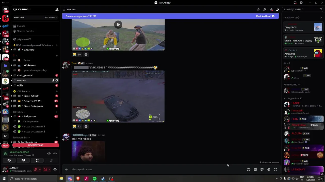The width and height of the screenshot is (325, 182).
Task: Click the magnifier in Search TJT CASINO
Action: click(321, 9)
